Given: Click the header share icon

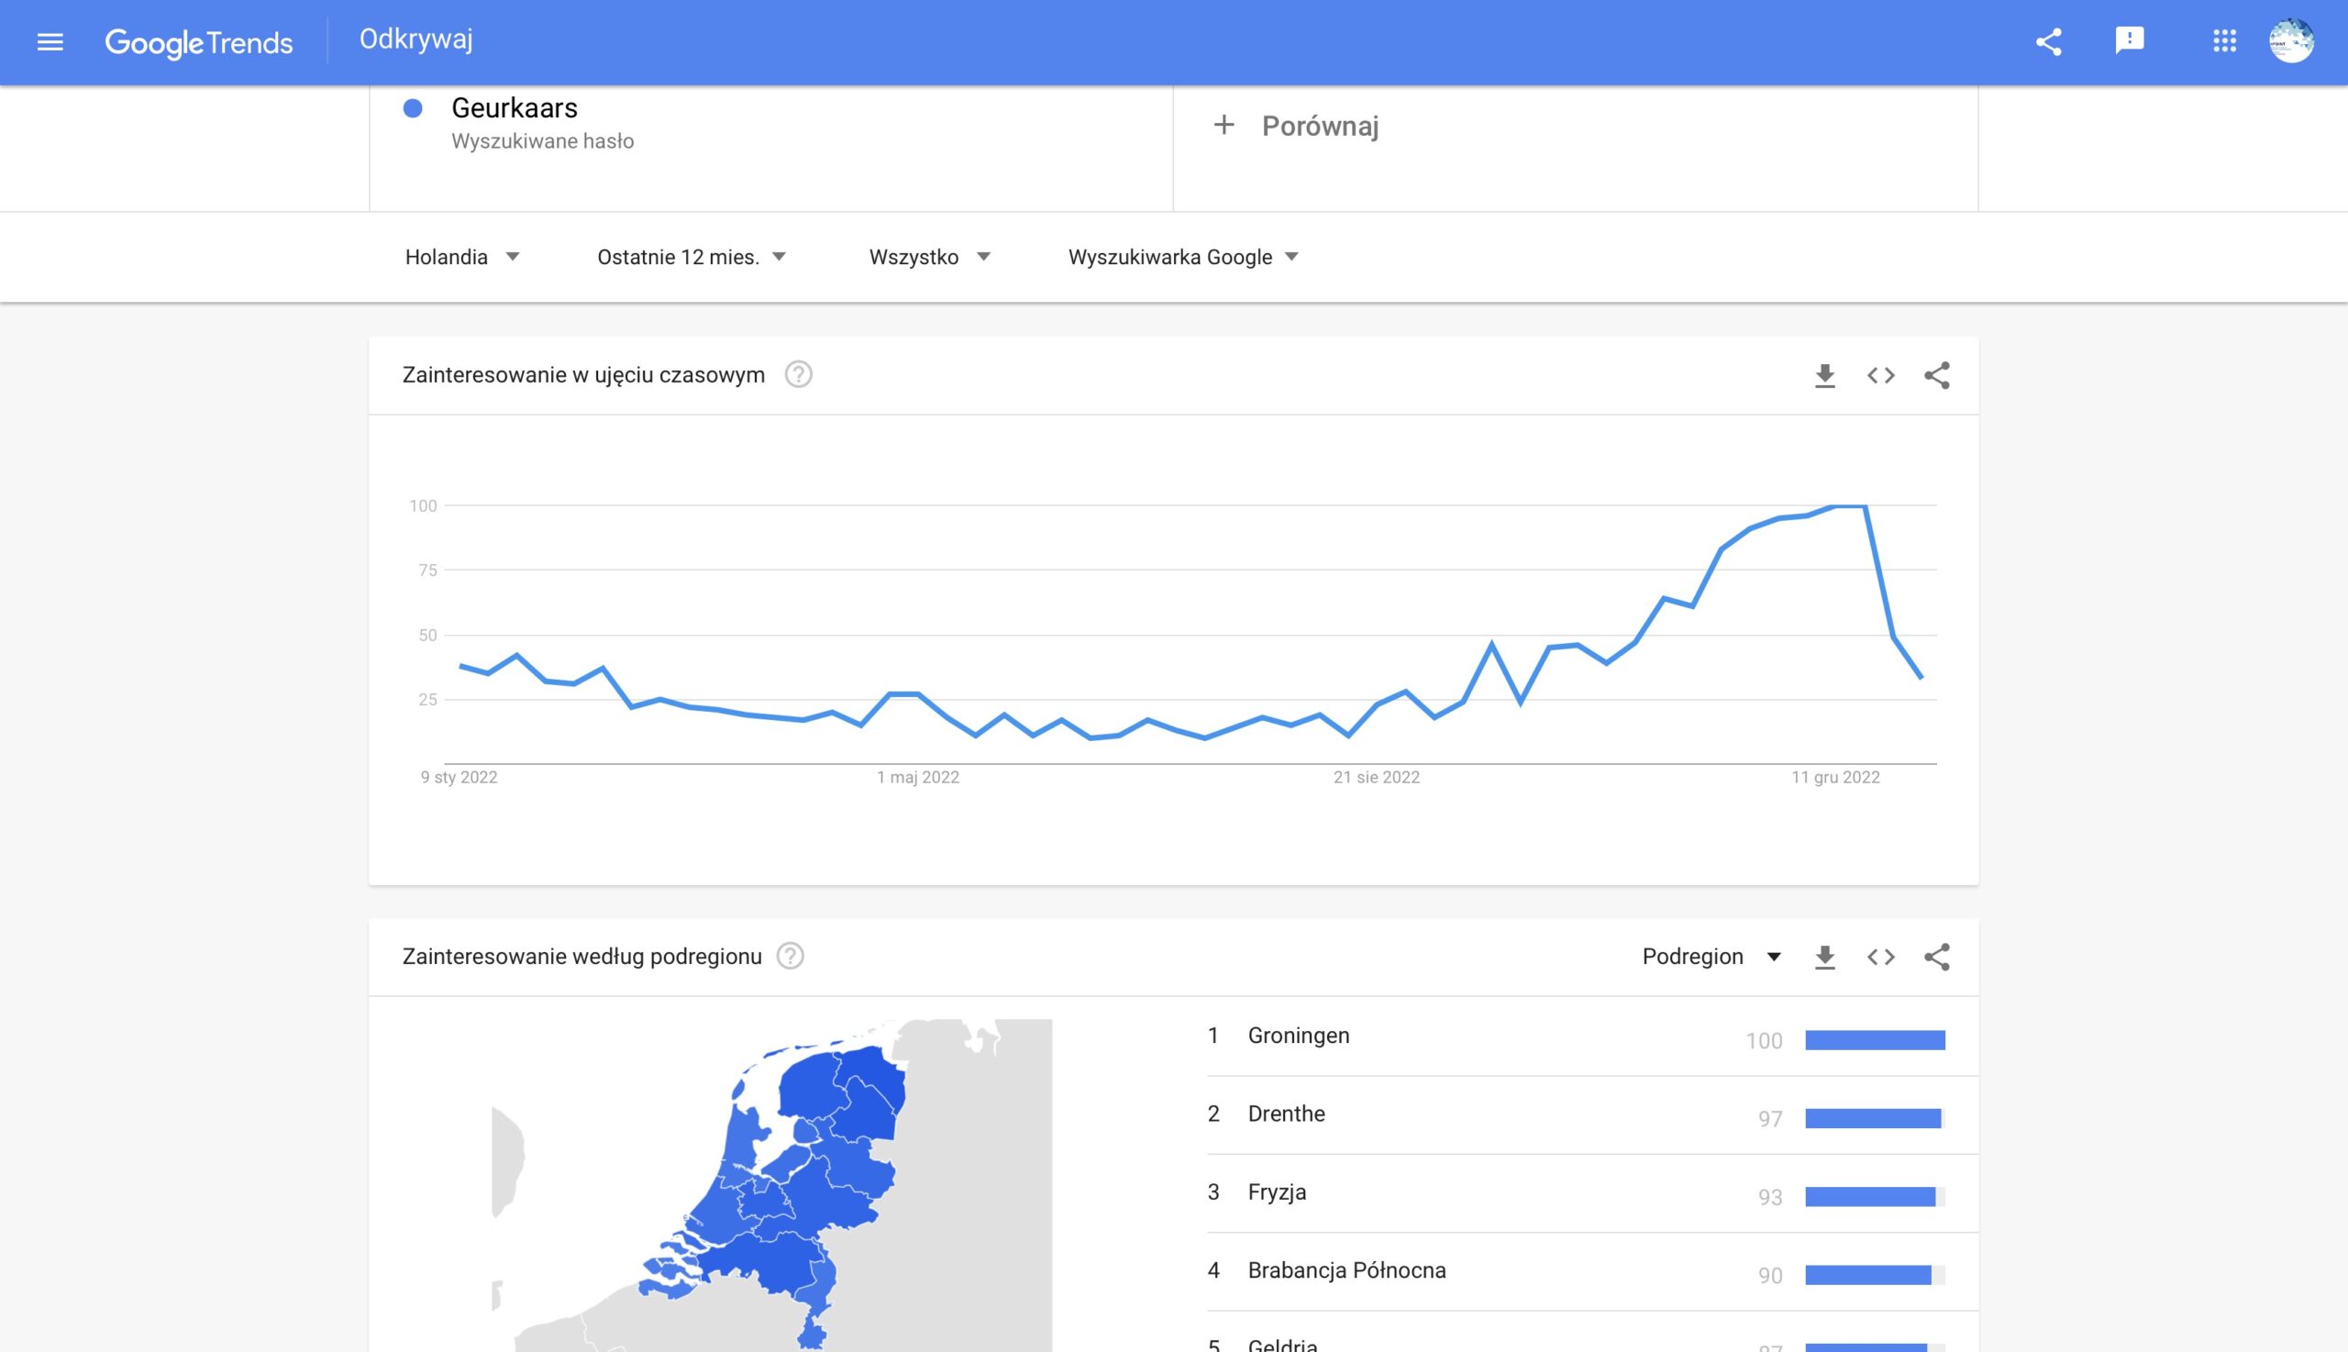Looking at the screenshot, I should point(2048,42).
